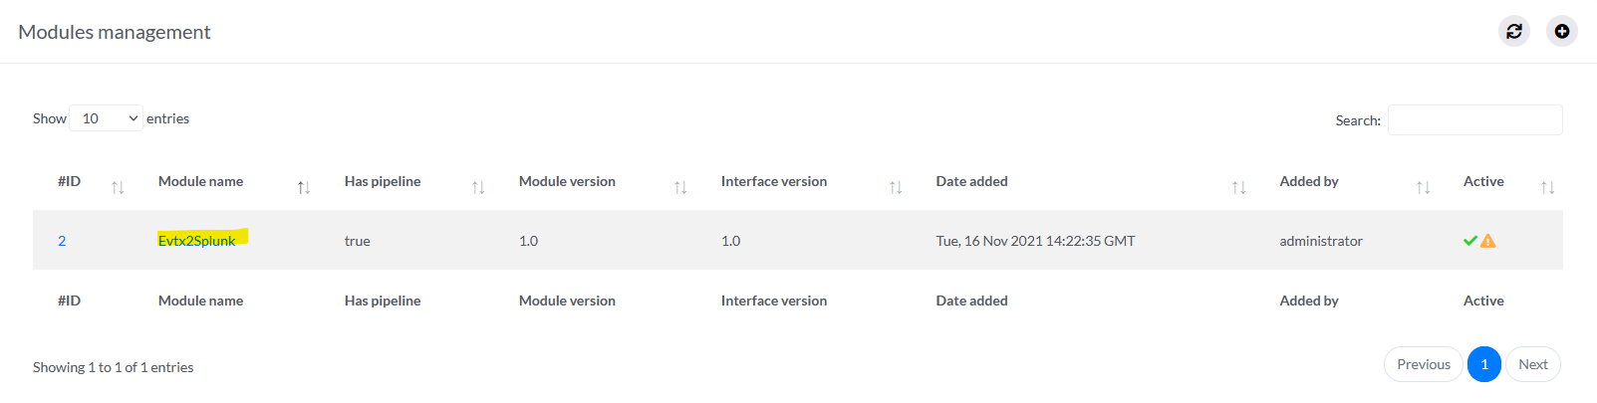Screen dimensions: 1597x403
Task: Sort by Added by column arrows
Action: click(x=1423, y=187)
